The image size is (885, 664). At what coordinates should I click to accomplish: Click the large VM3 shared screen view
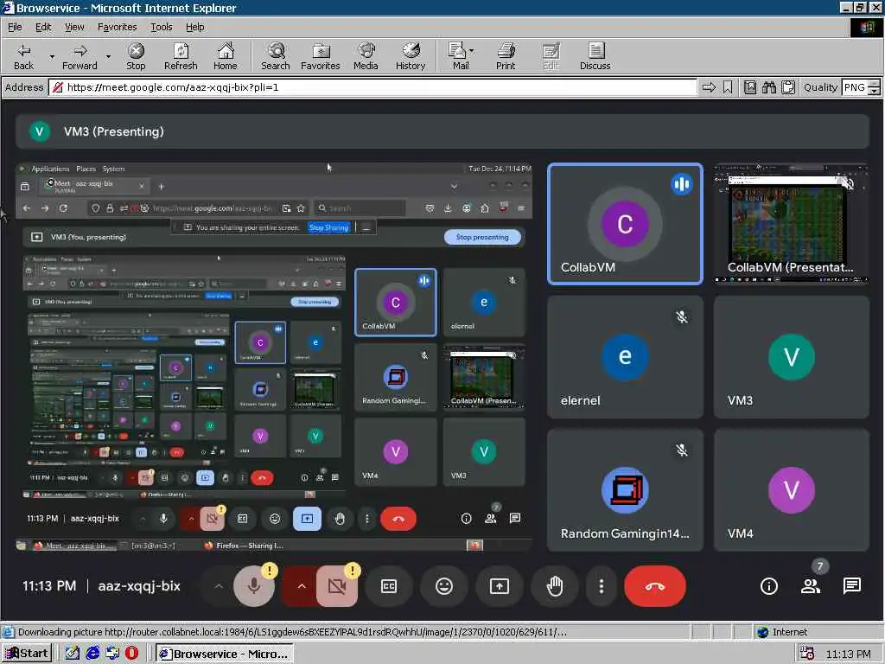[274, 357]
